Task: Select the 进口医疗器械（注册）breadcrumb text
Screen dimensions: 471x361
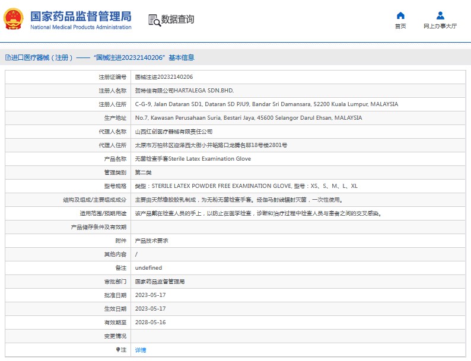Action: [x=42, y=57]
